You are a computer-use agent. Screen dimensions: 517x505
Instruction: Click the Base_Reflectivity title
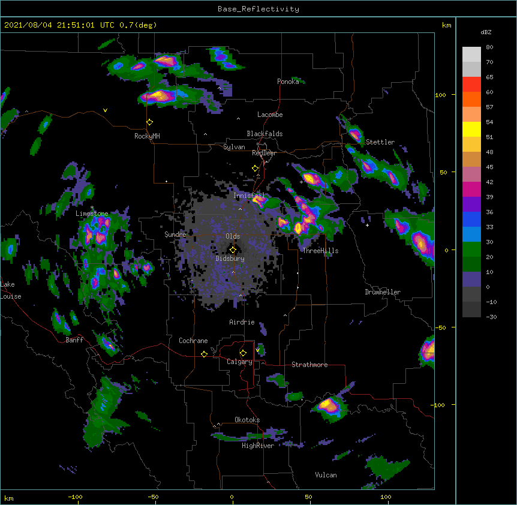click(258, 9)
